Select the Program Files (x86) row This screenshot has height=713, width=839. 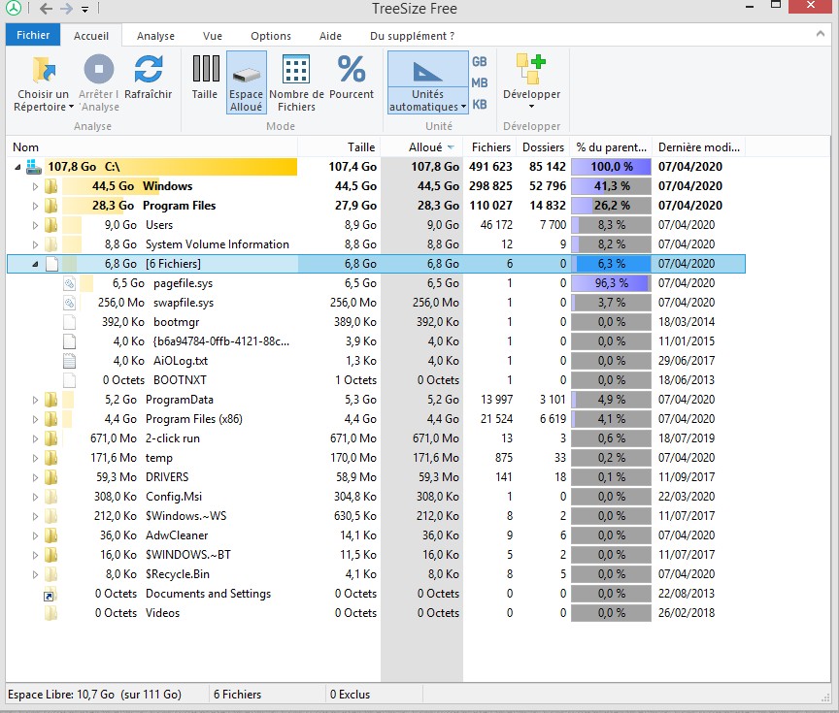pyautogui.click(x=376, y=419)
